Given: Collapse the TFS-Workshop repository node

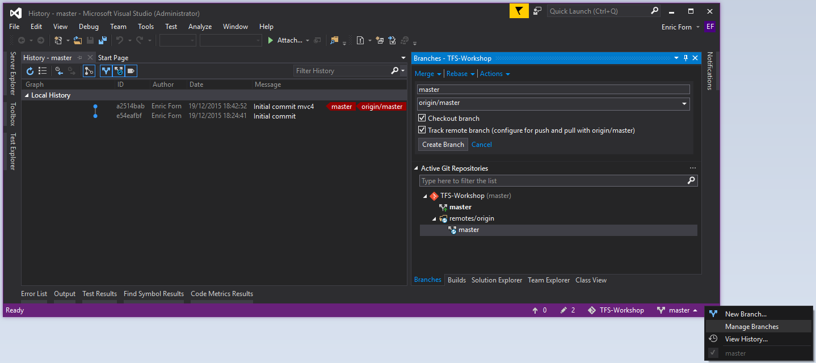Looking at the screenshot, I should tap(425, 196).
